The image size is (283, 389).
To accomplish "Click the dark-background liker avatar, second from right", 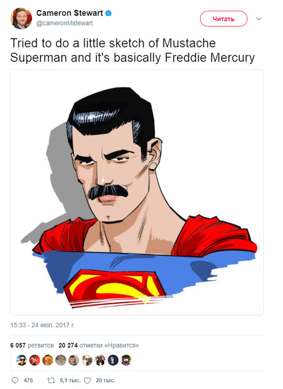I will click(113, 360).
